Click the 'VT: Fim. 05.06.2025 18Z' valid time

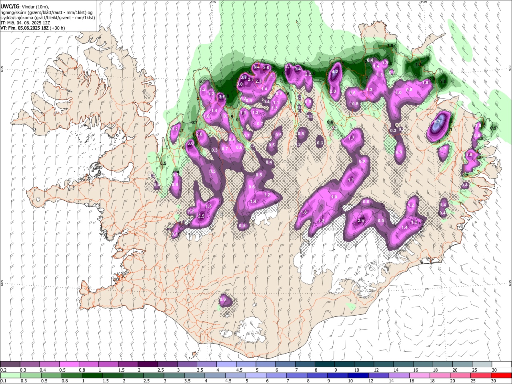pyautogui.click(x=24, y=28)
